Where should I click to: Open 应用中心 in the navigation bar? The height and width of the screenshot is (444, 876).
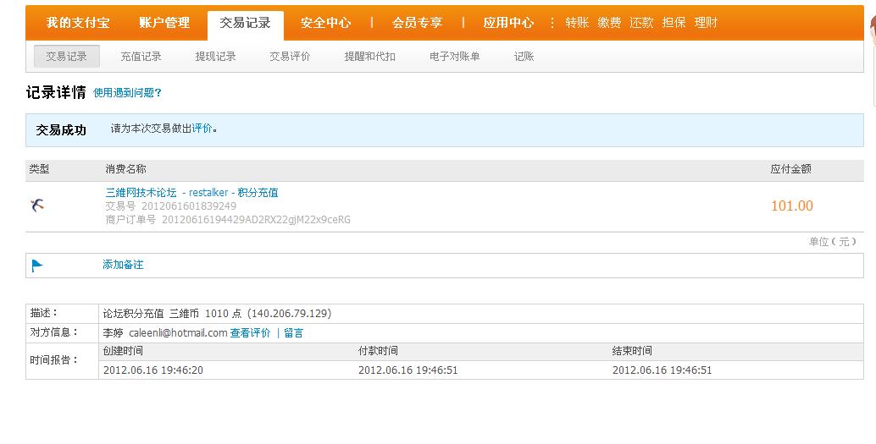pos(508,23)
